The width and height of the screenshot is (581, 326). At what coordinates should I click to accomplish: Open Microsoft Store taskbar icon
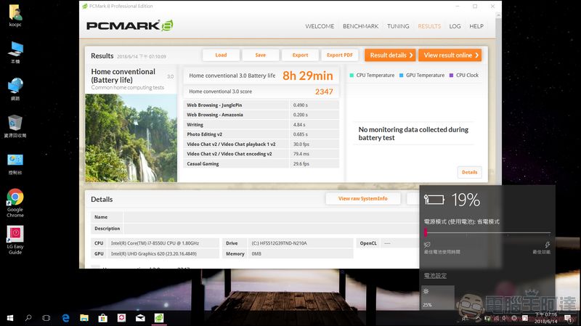(x=103, y=318)
